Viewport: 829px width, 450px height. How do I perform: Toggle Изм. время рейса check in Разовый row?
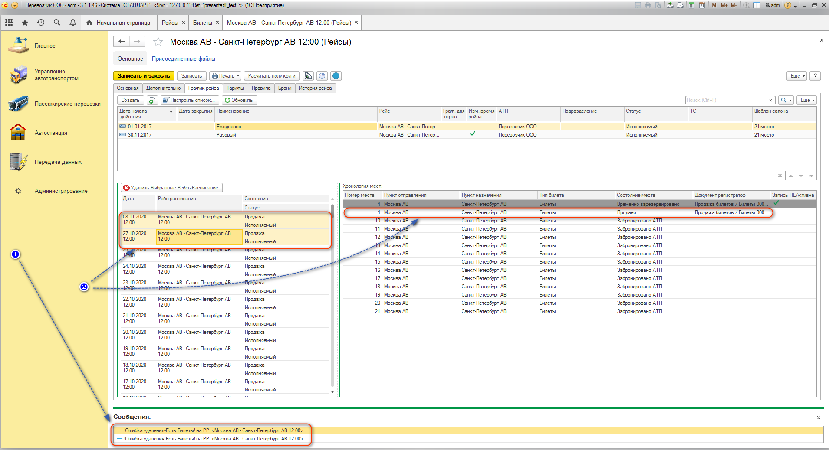pos(473,134)
